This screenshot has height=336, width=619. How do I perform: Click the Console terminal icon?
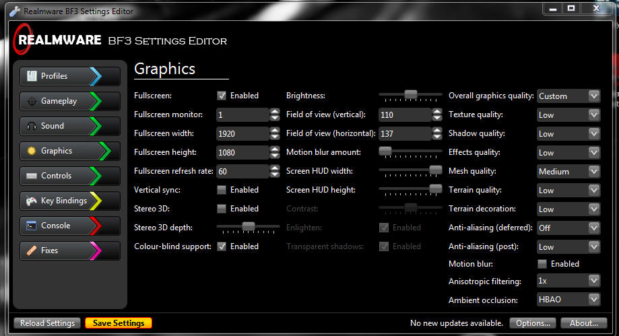(x=32, y=226)
